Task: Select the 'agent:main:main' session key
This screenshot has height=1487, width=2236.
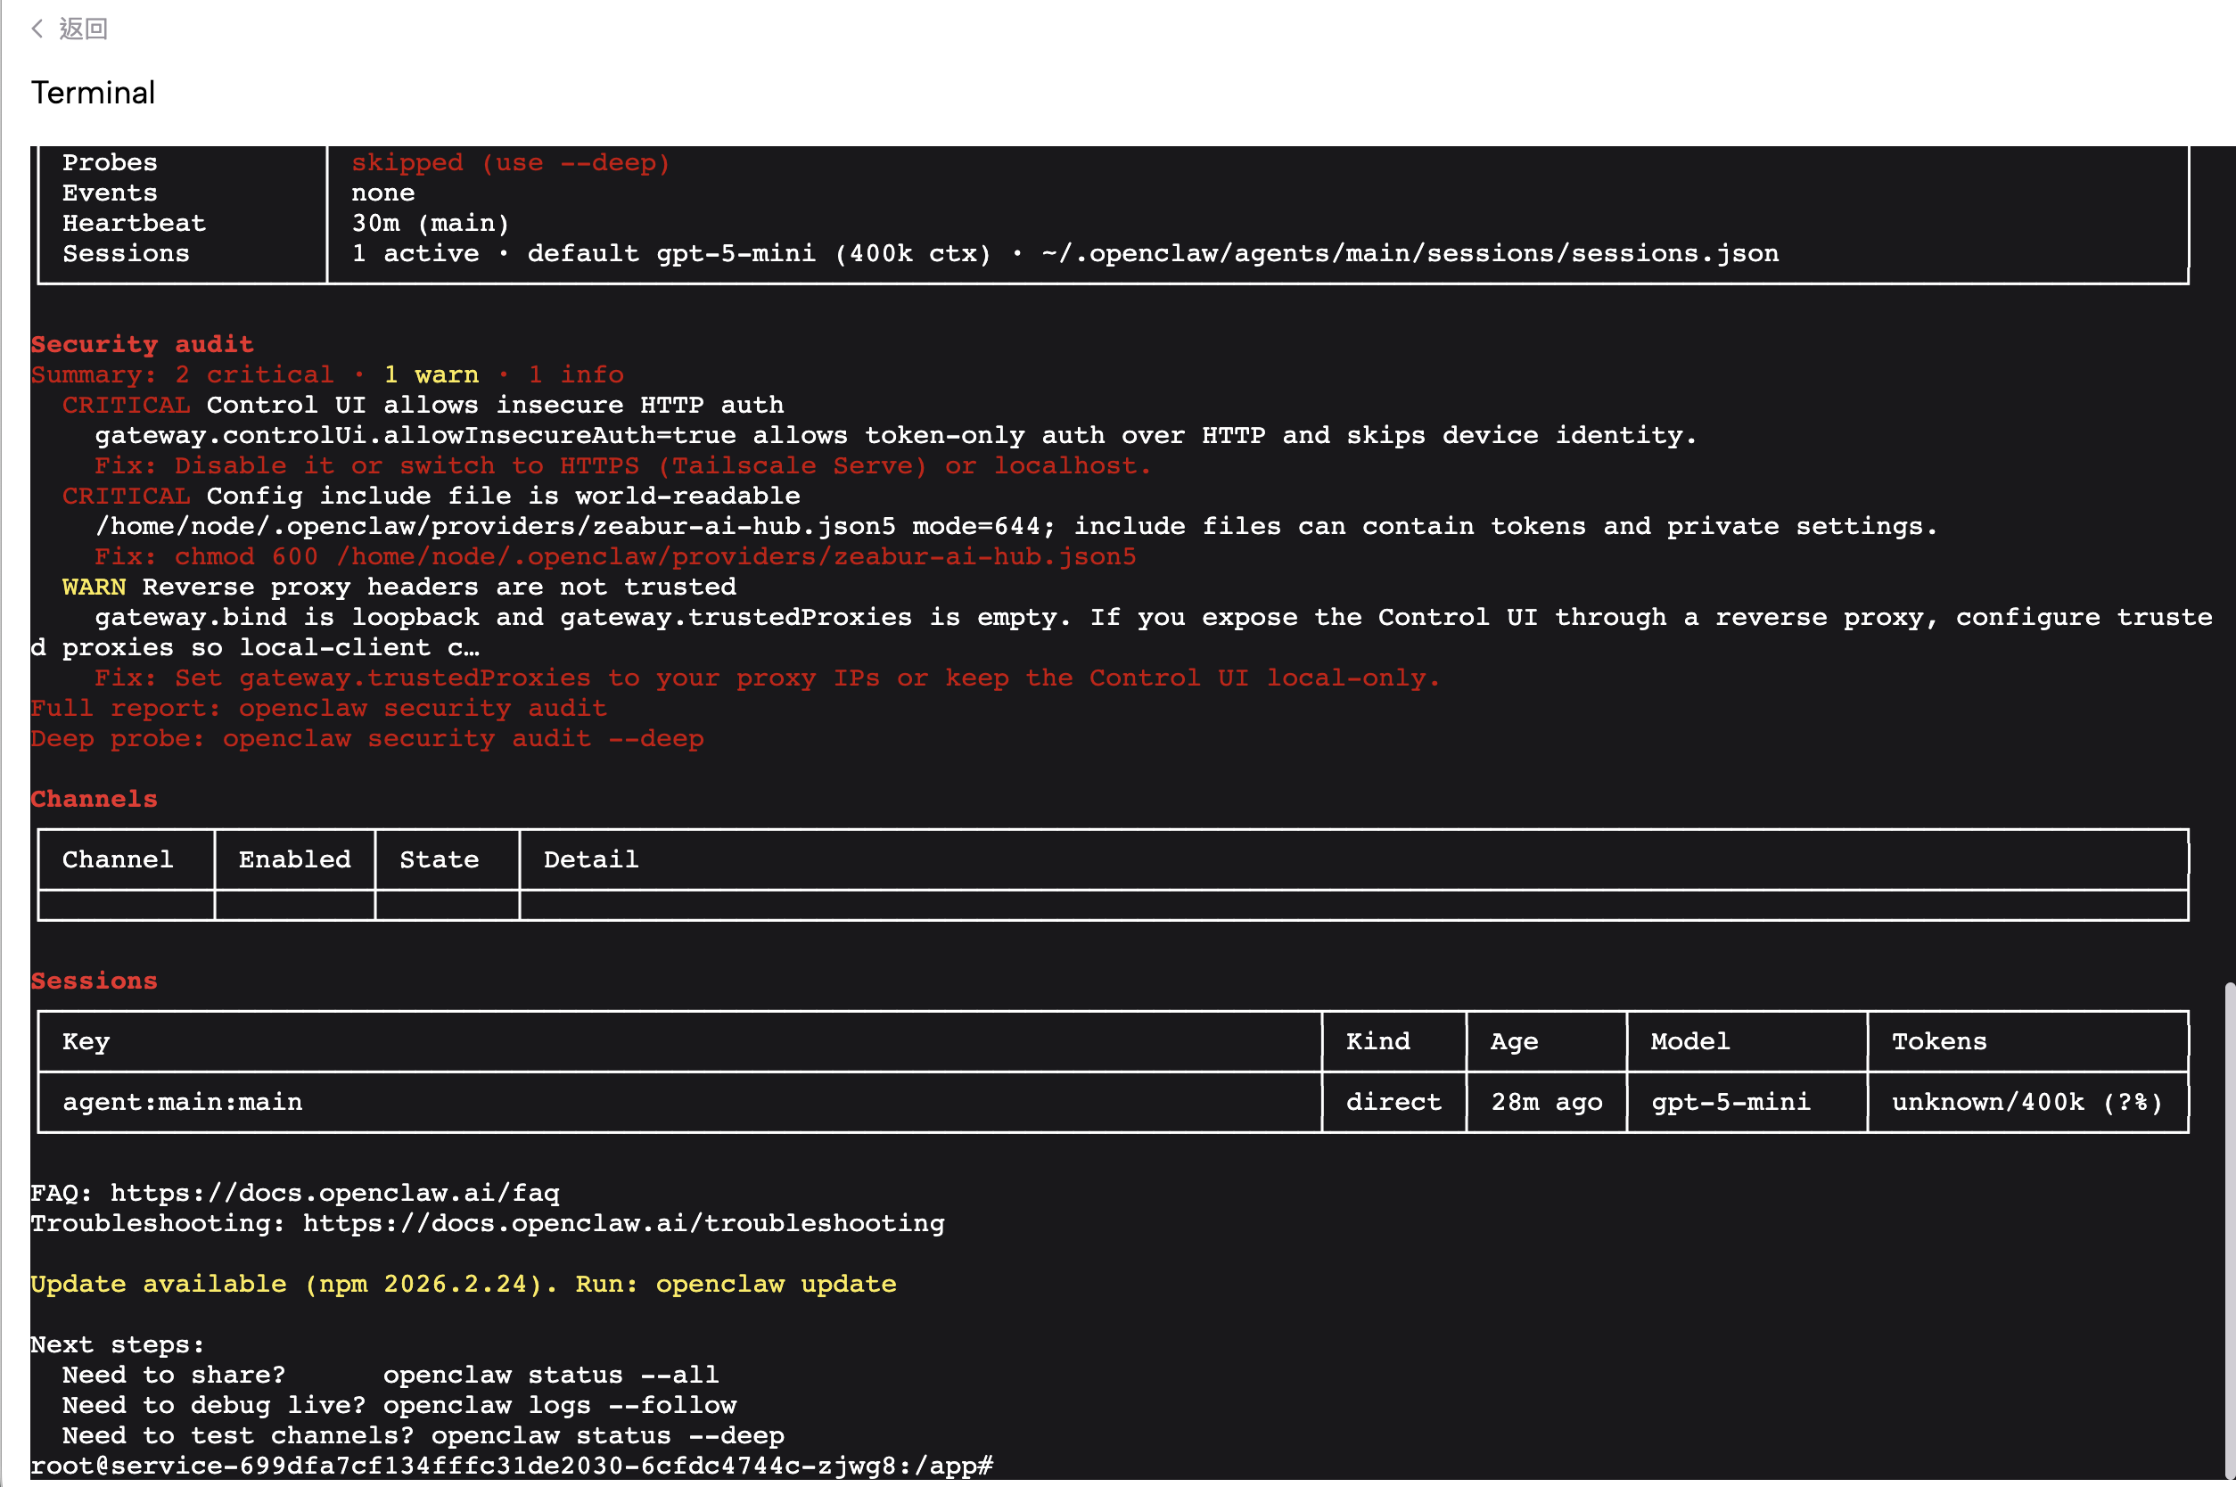Action: [x=182, y=1101]
